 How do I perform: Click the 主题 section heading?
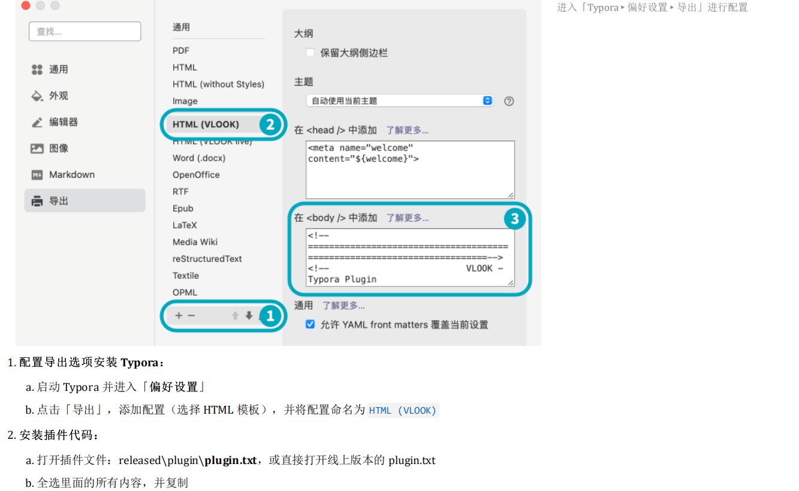click(x=303, y=82)
